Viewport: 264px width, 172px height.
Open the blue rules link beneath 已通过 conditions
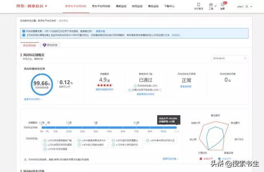(x=146, y=94)
